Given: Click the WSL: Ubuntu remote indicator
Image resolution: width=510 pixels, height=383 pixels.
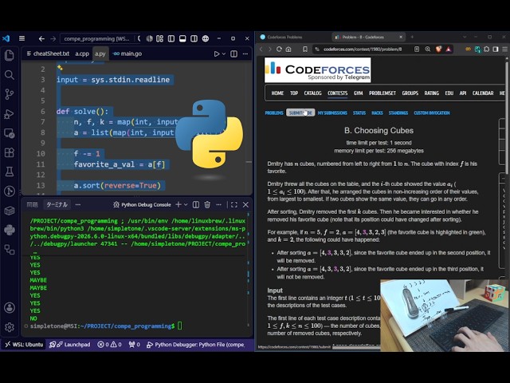Looking at the screenshot, I should 24,345.
